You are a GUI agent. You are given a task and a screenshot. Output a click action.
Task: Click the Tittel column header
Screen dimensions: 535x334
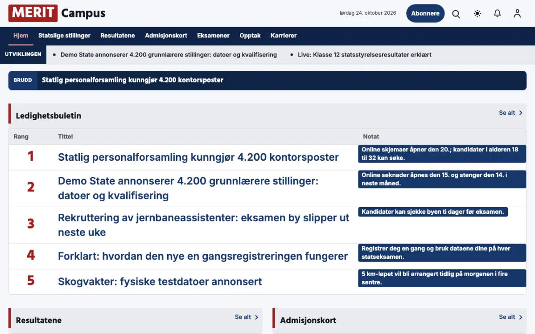pyautogui.click(x=66, y=137)
